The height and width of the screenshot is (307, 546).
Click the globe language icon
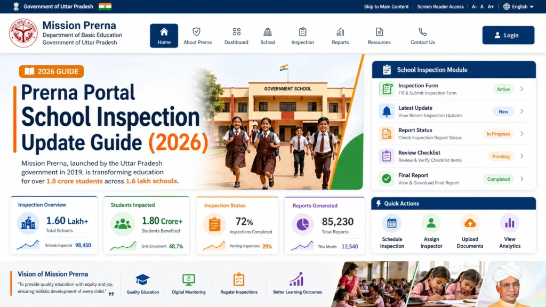click(x=507, y=6)
